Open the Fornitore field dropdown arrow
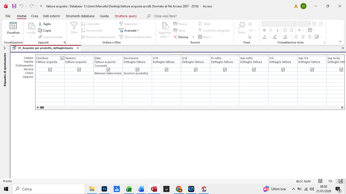Image resolution: width=346 pixels, height=194 pixels. point(62,58)
